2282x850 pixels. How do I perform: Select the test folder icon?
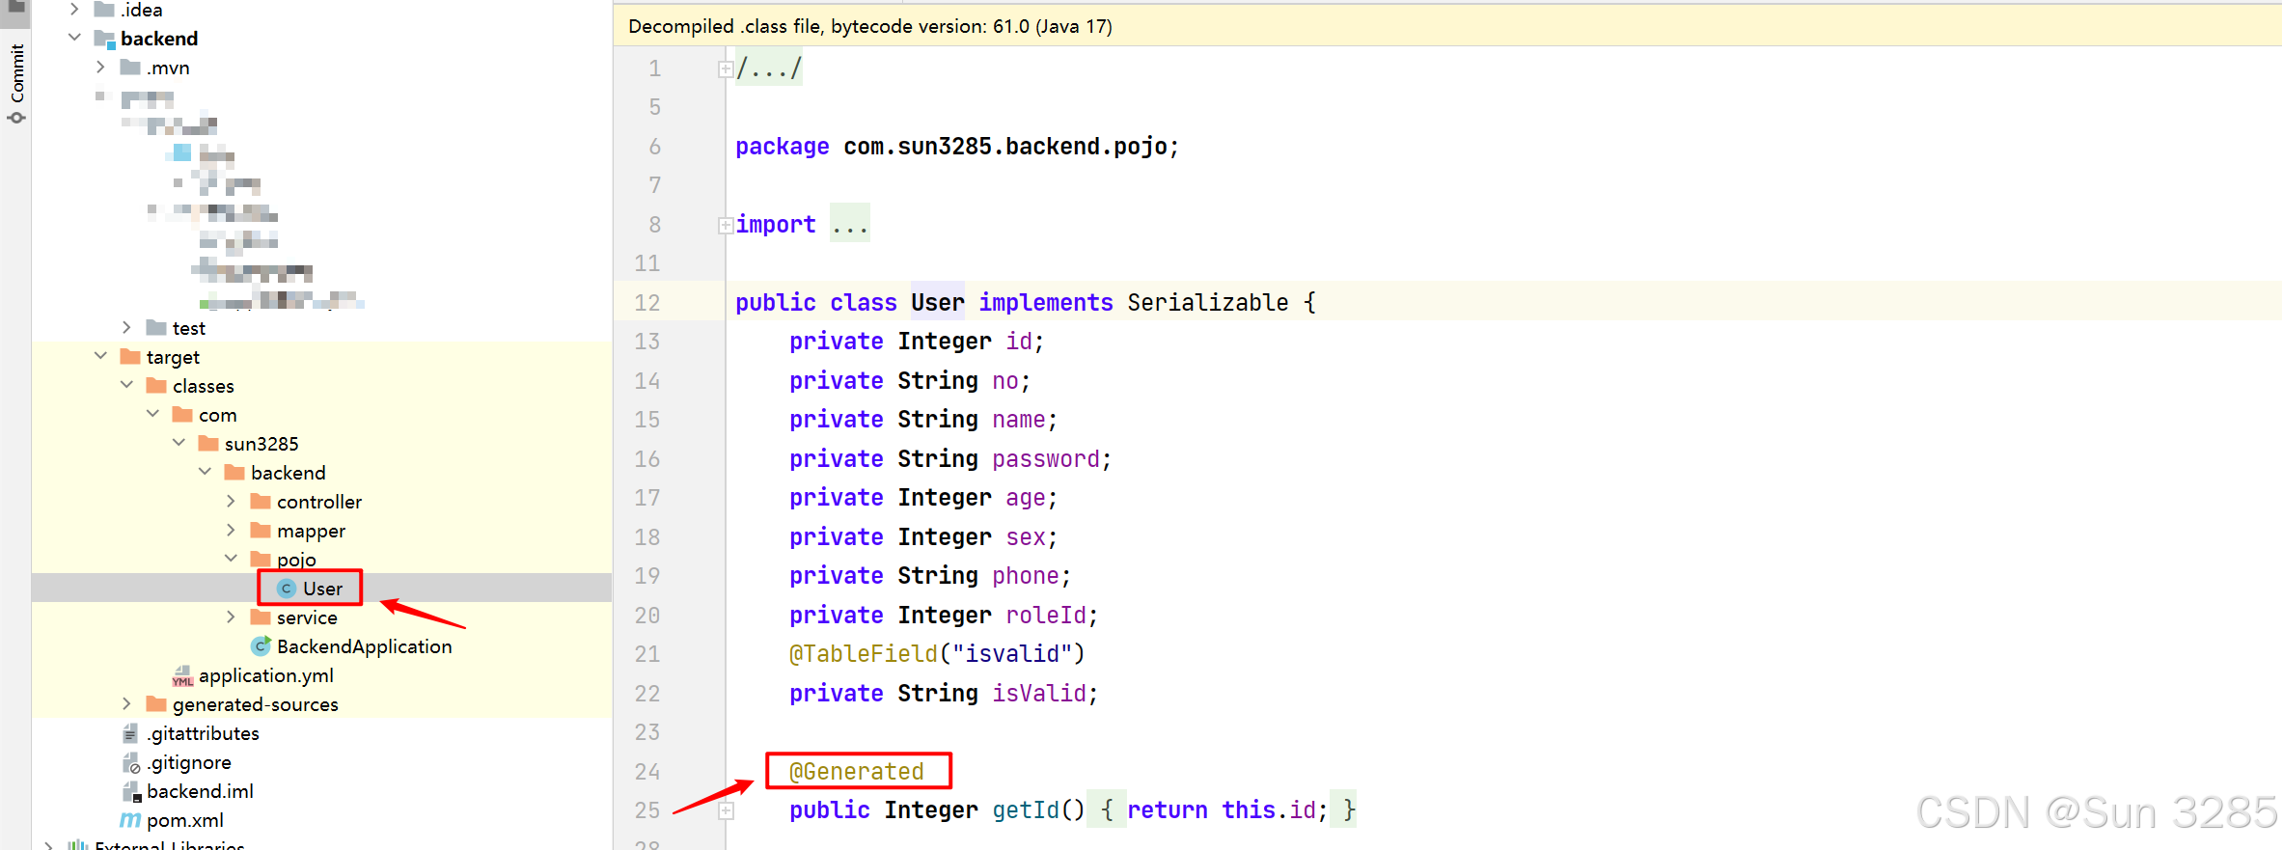156,327
